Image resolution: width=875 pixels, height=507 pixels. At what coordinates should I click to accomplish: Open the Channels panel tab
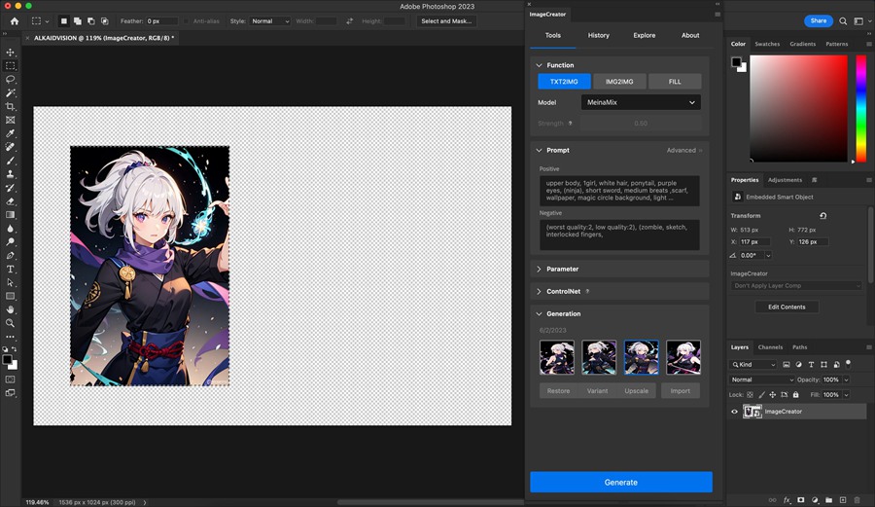770,347
